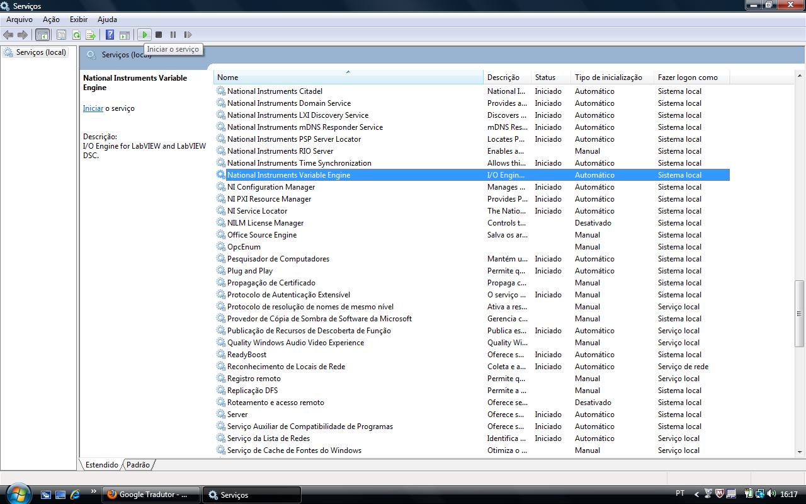The width and height of the screenshot is (806, 504).
Task: Open Google Tradutor from the taskbar
Action: [151, 495]
